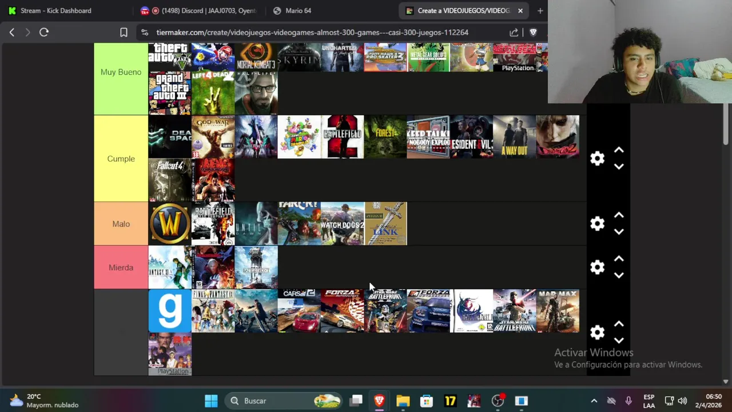
Task: Share this page via the address bar icon
Action: 514,33
